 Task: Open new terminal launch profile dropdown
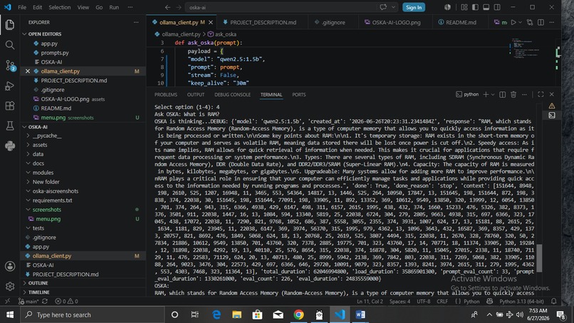(493, 95)
